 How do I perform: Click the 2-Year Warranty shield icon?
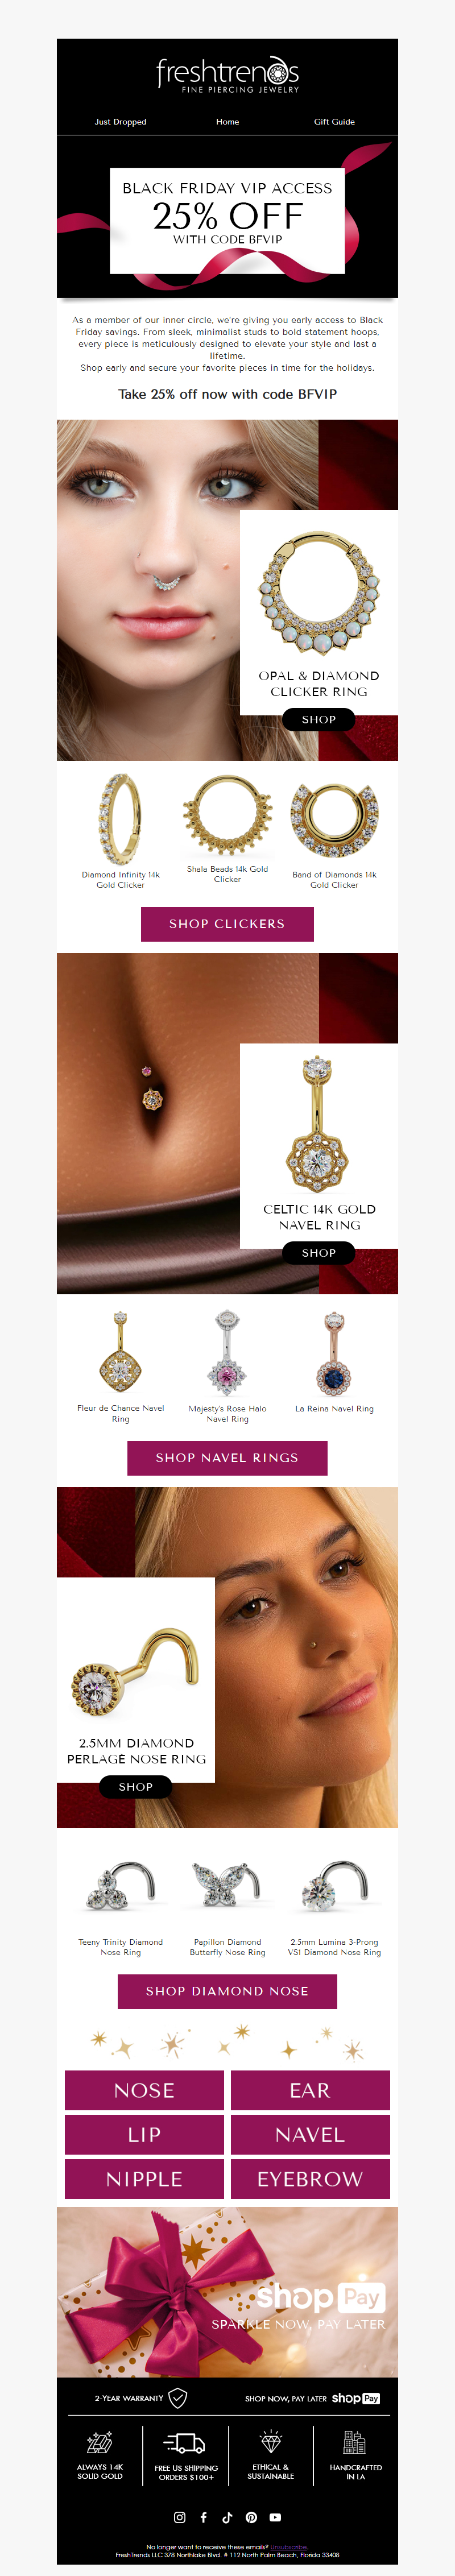(178, 2398)
